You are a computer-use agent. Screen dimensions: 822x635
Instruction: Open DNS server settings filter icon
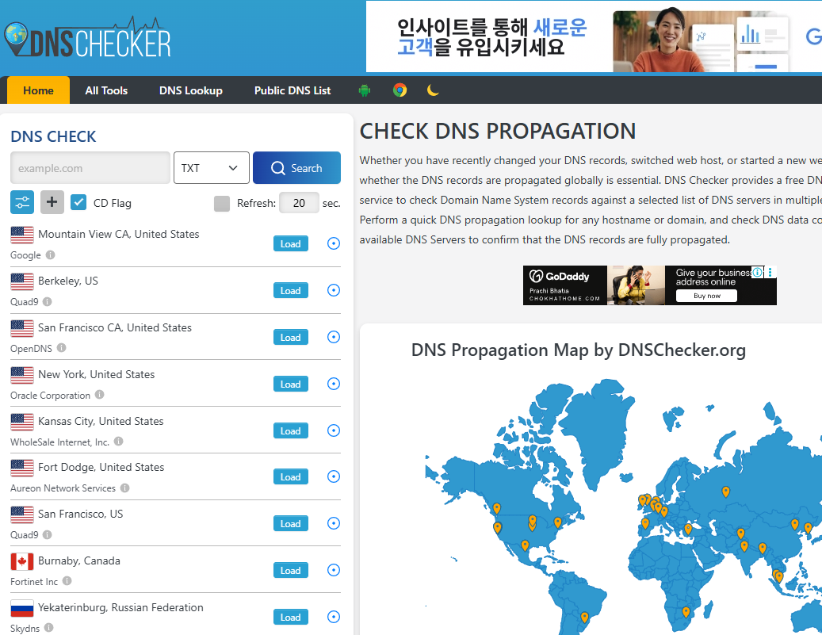coord(22,202)
